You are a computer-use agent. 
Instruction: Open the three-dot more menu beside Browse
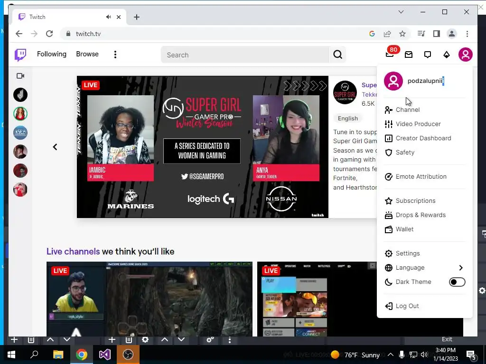click(x=115, y=55)
